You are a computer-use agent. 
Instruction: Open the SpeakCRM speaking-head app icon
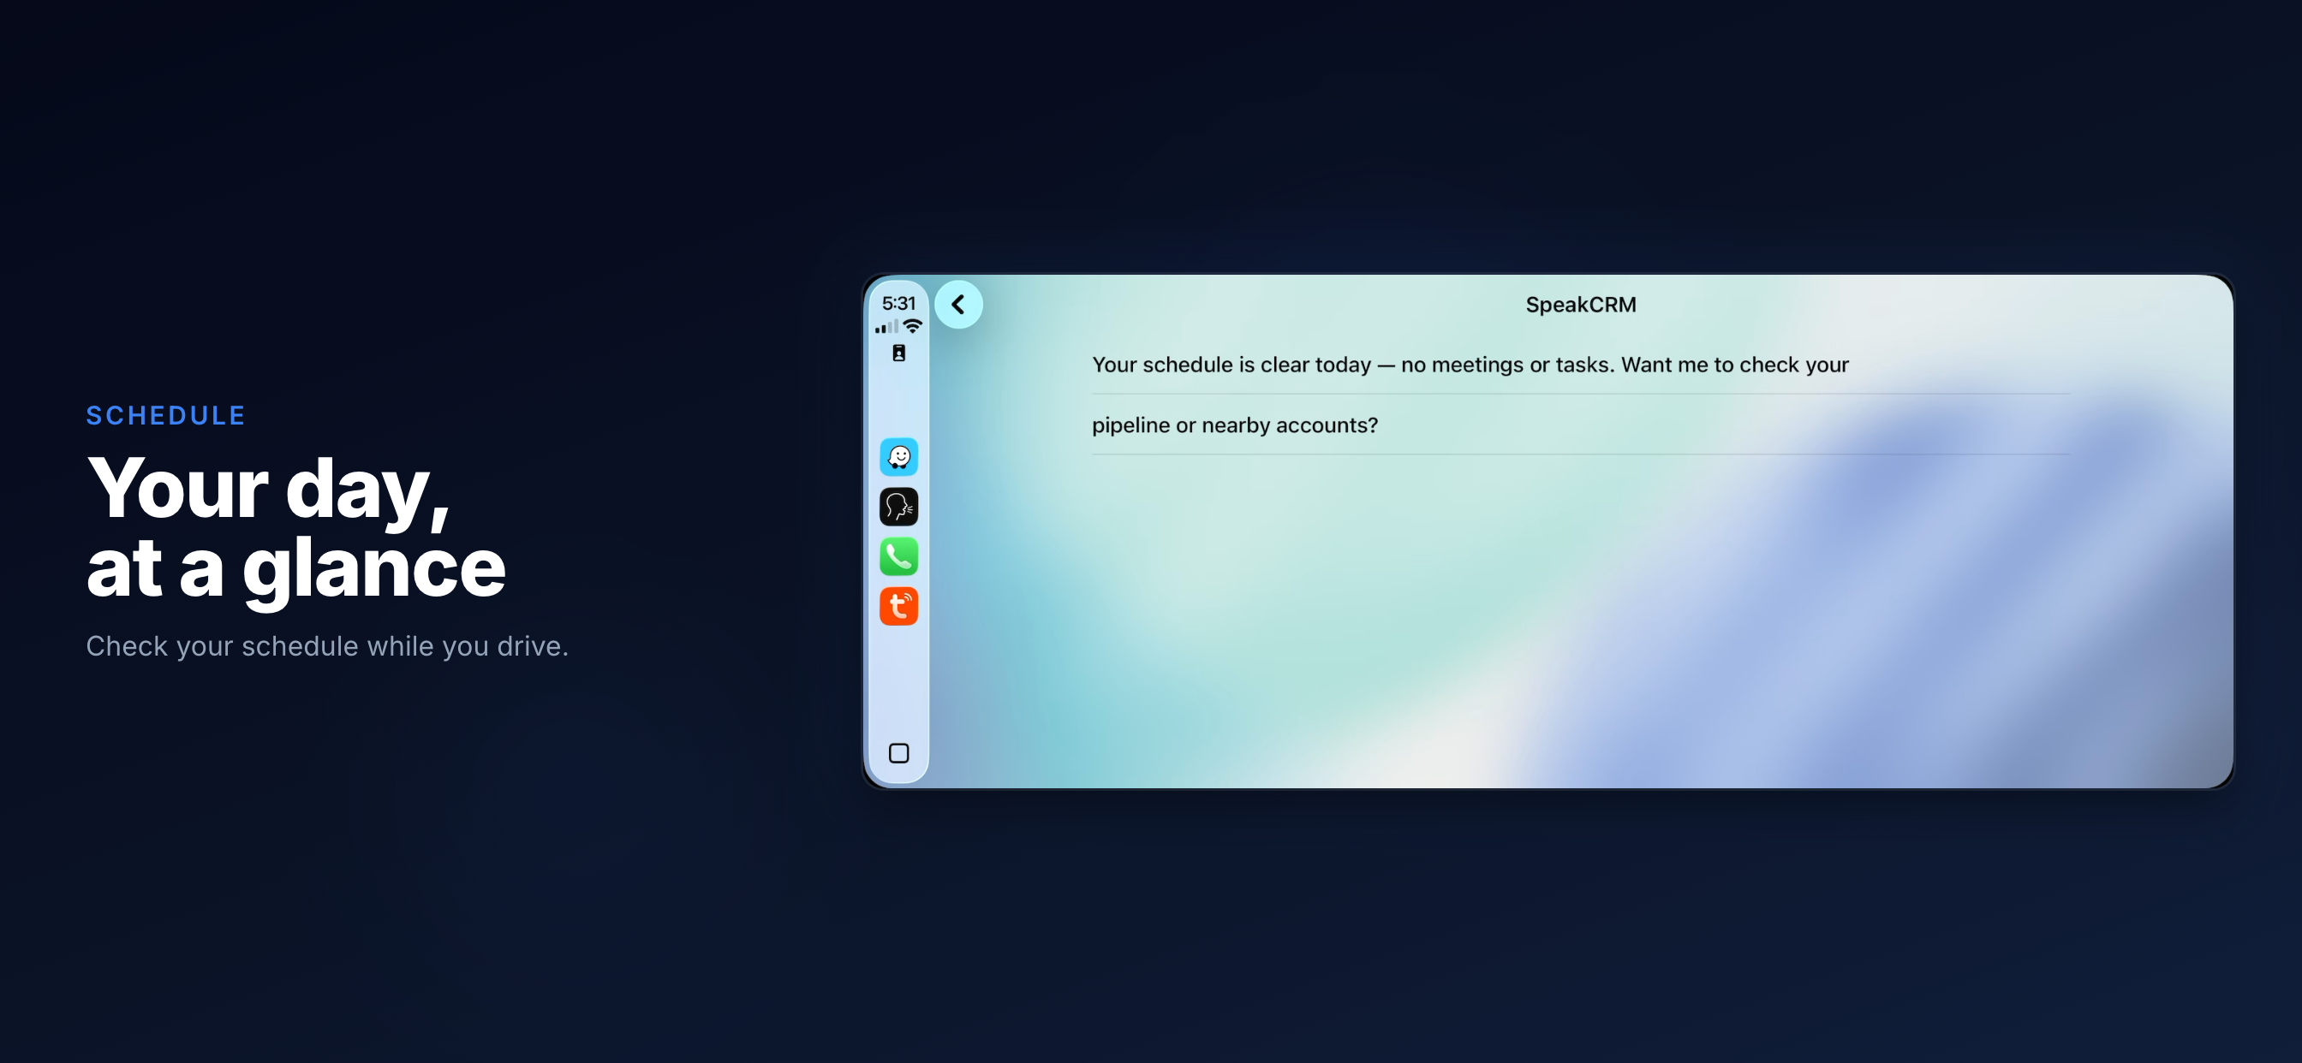(x=898, y=507)
